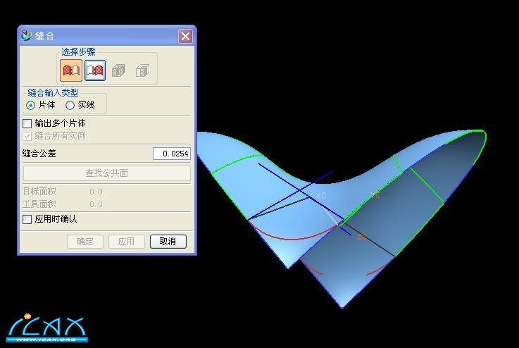
Task: Click the grayed target solid faces icon
Action: (x=118, y=70)
